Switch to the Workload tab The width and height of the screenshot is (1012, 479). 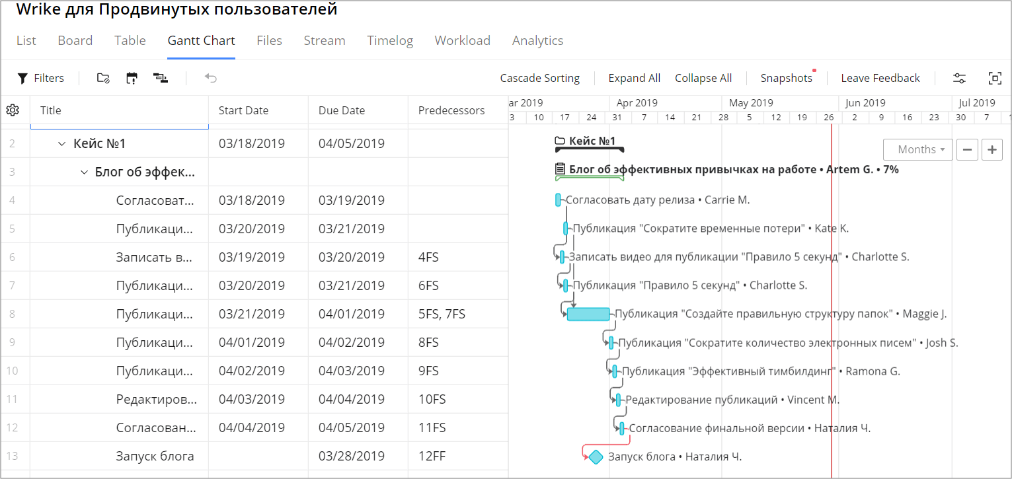click(x=462, y=40)
